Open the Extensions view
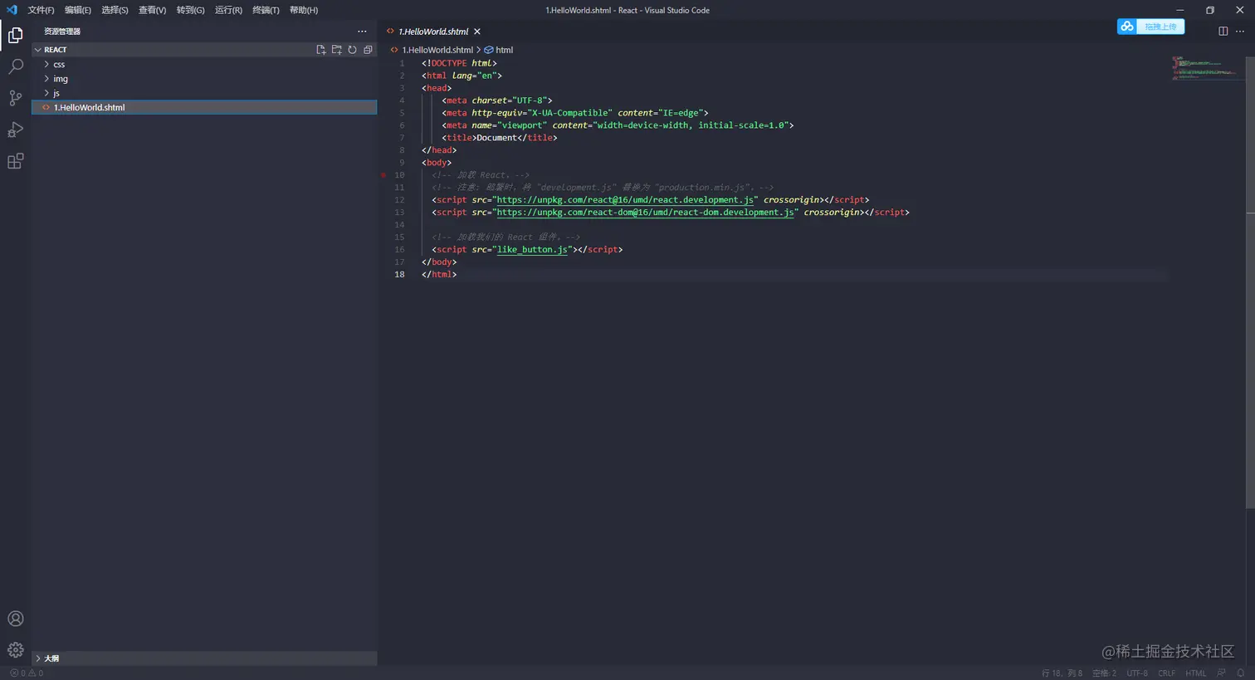 [x=15, y=161]
